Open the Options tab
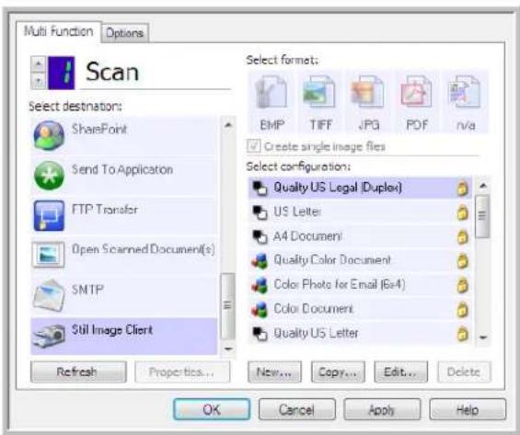The width and height of the screenshot is (520, 435). tap(124, 33)
